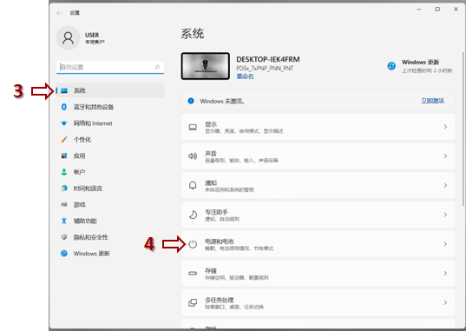Select 帐户 in the sidebar
Viewport: 466px width, 331px height.
(79, 172)
